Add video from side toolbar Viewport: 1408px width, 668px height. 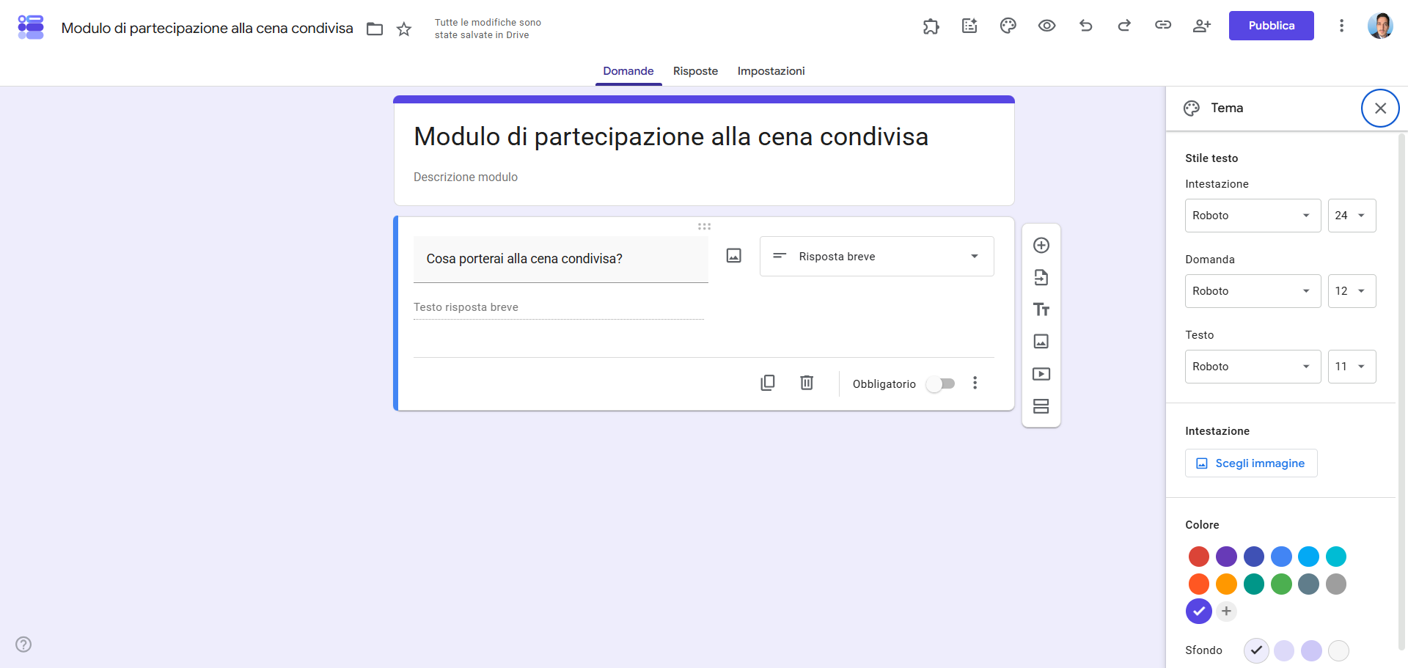tap(1041, 374)
